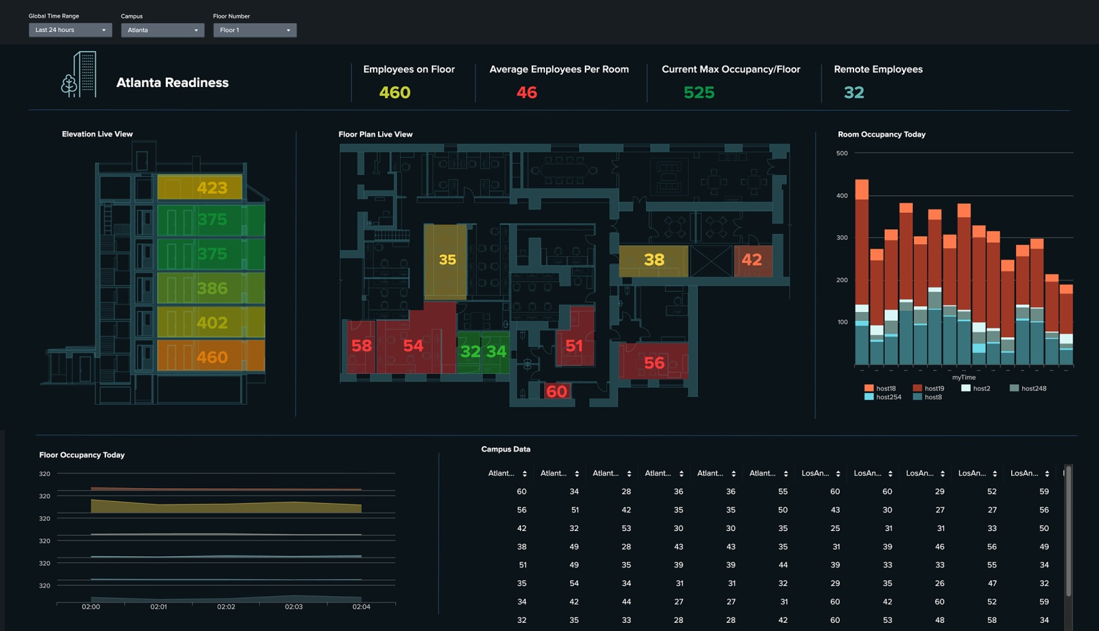This screenshot has height=631, width=1099.
Task: Open the Campus selector showing Atlanta
Action: point(162,30)
